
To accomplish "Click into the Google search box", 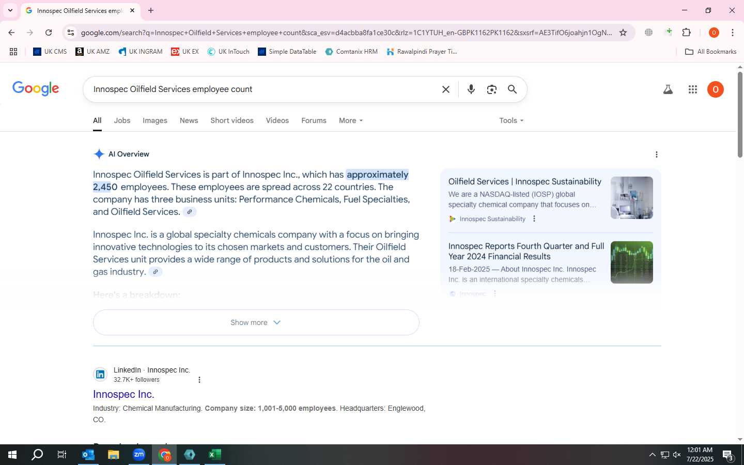I will point(263,89).
